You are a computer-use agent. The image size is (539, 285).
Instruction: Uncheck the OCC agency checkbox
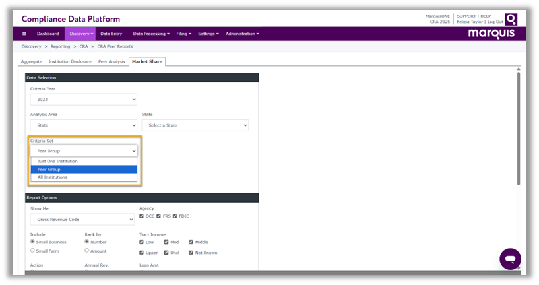[x=142, y=216]
